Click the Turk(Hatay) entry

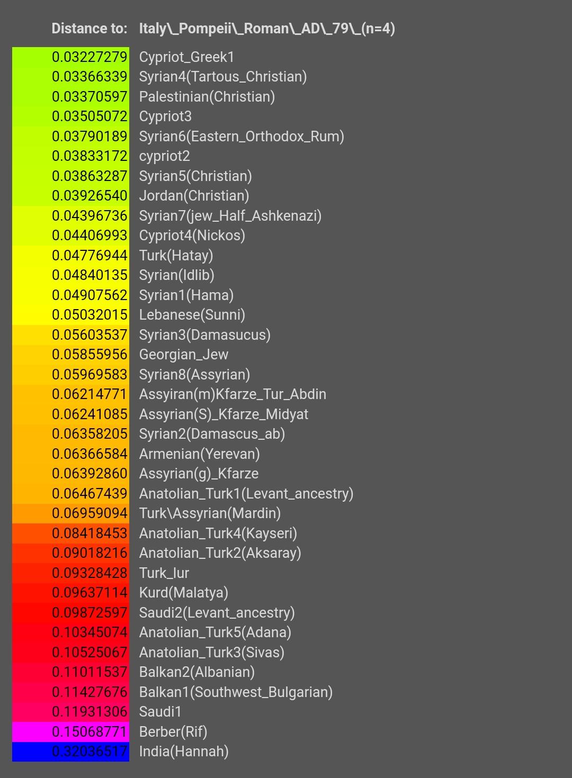click(176, 256)
